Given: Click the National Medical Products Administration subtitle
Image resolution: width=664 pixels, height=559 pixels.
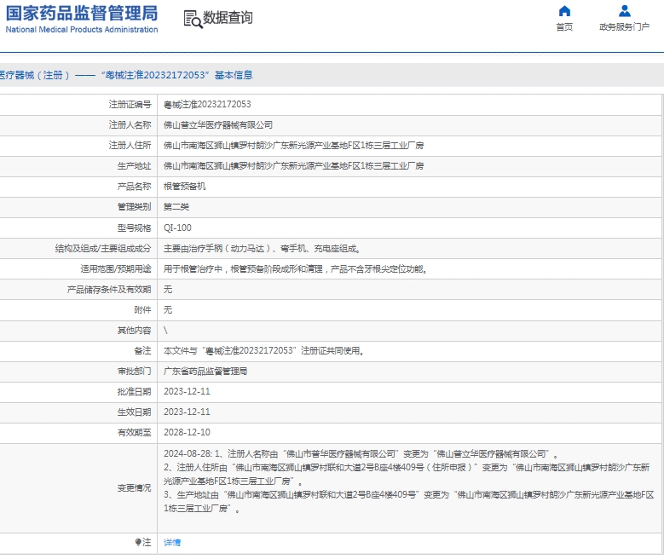Looking at the screenshot, I should (x=82, y=30).
